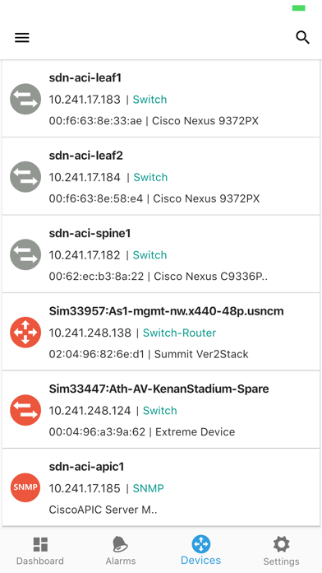Click the green SNMP type label

point(149,488)
